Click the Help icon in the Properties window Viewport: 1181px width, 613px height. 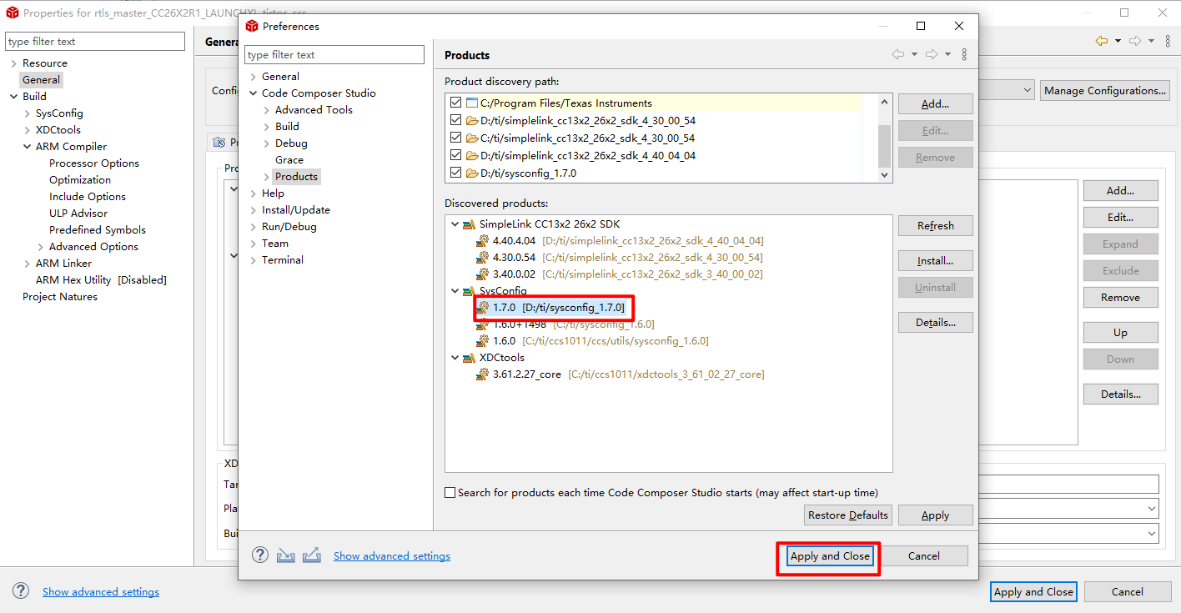[21, 590]
